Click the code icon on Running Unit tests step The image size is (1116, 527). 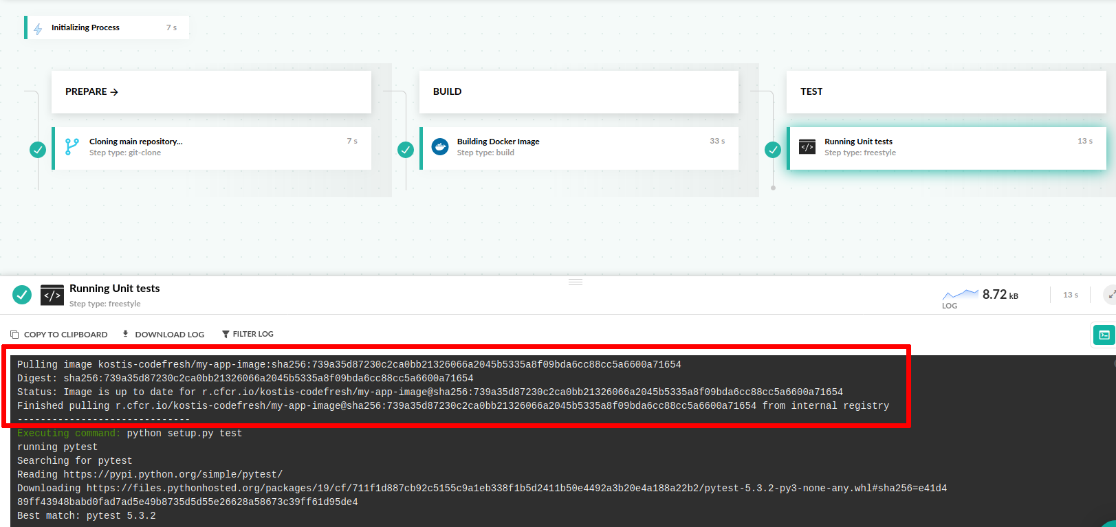807,146
